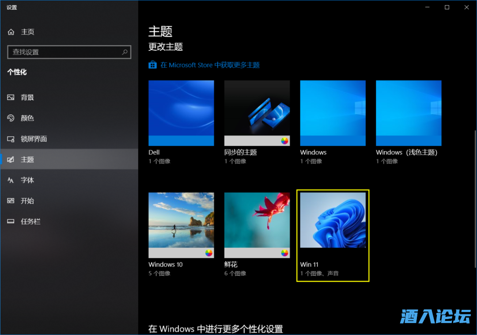Maximize the 设置 window
This screenshot has width=477, height=335.
[x=447, y=7]
